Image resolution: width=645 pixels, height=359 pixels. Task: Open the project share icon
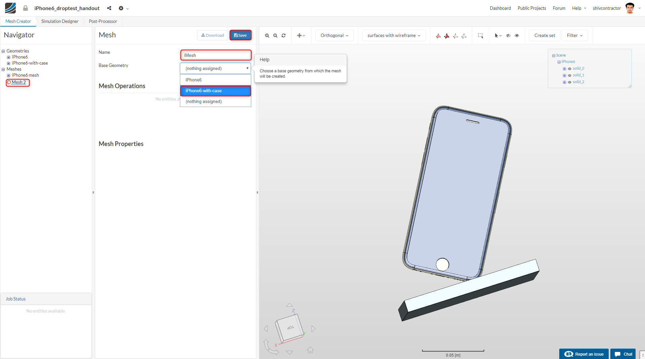109,8
